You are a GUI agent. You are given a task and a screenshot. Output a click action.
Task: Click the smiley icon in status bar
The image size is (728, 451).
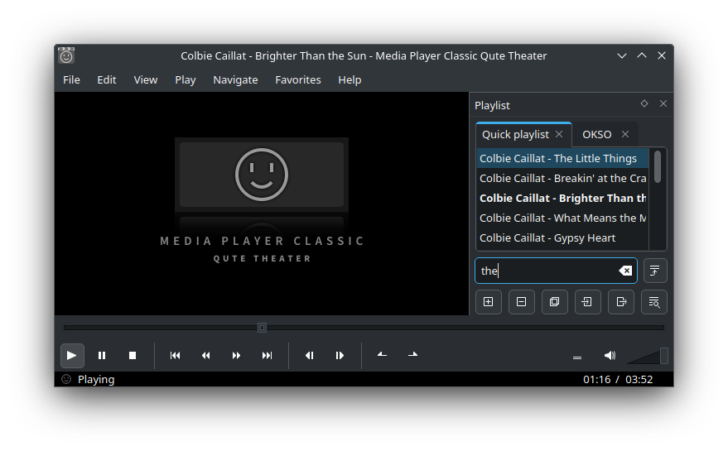[x=66, y=379]
